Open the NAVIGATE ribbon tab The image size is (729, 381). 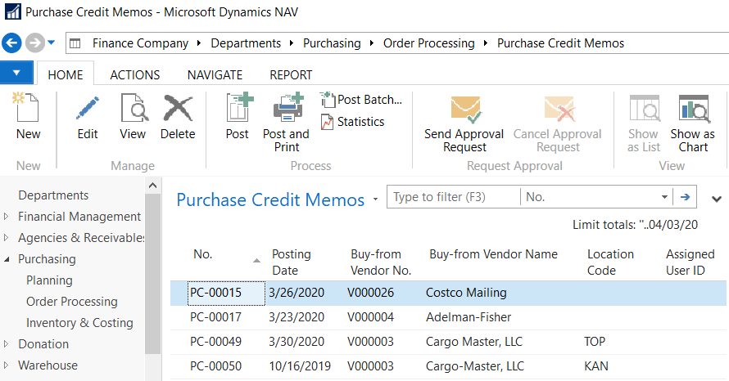(x=215, y=75)
